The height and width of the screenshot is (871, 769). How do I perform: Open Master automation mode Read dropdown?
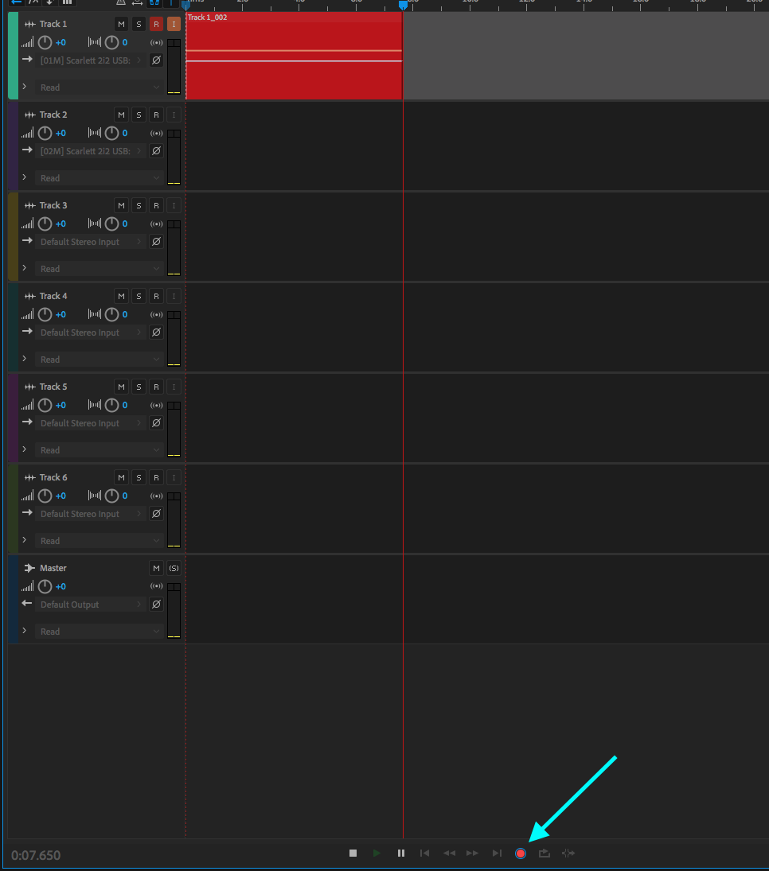click(x=99, y=632)
